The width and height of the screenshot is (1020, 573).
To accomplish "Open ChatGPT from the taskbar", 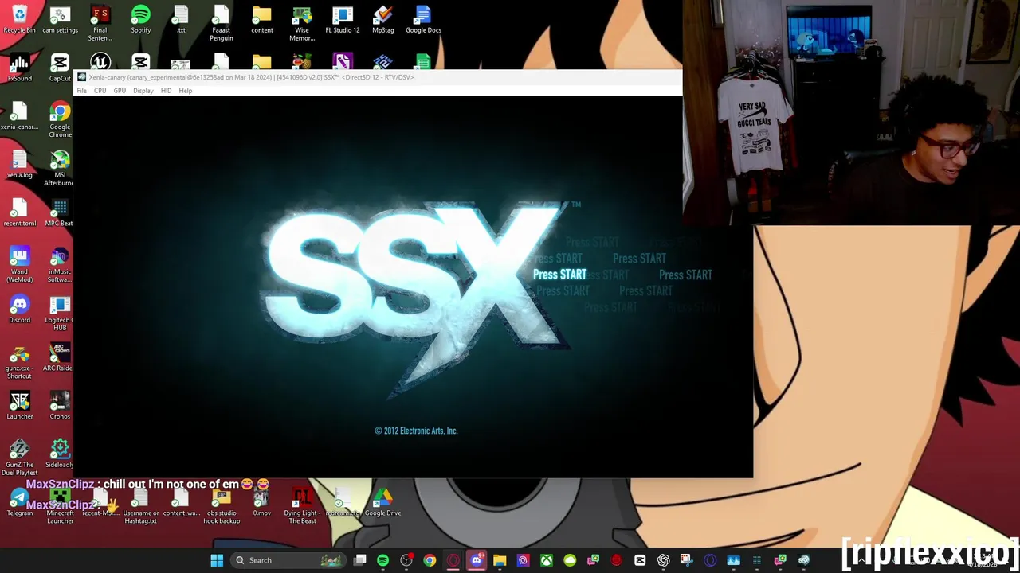I will [663, 560].
